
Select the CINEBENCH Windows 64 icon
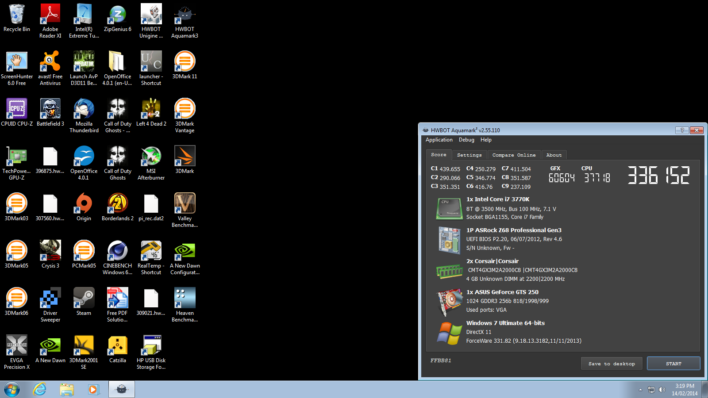click(117, 258)
